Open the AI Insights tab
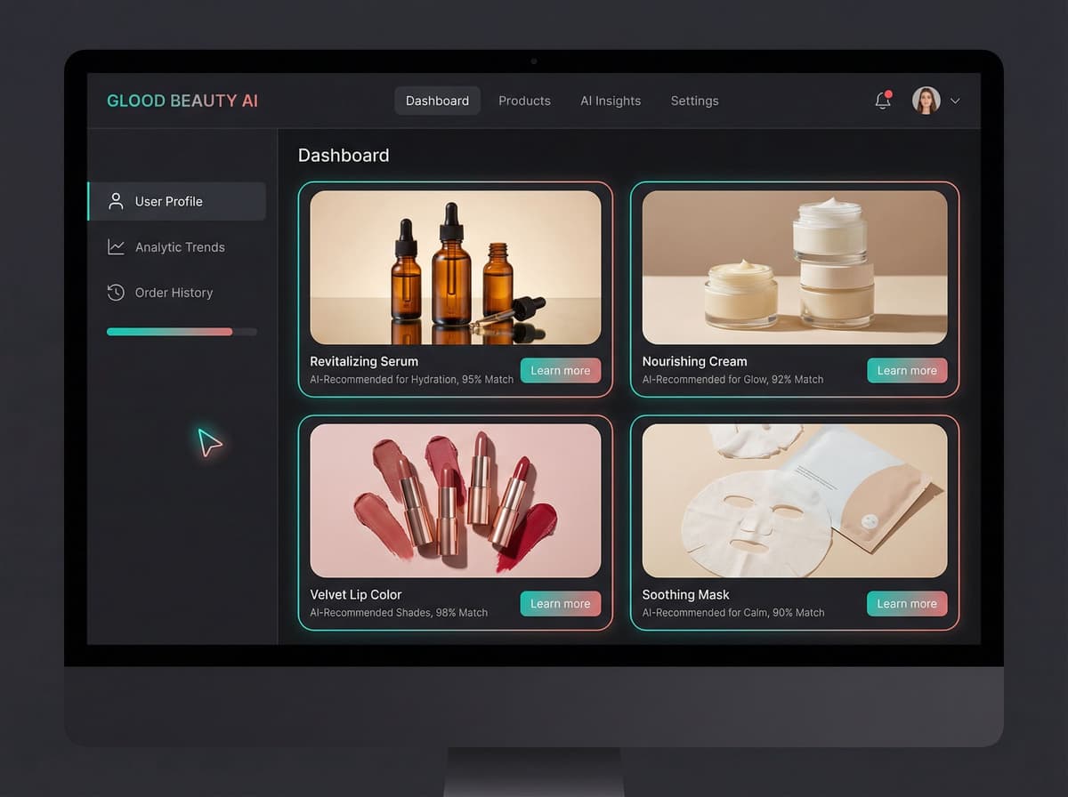Viewport: 1068px width, 797px height. (x=611, y=101)
